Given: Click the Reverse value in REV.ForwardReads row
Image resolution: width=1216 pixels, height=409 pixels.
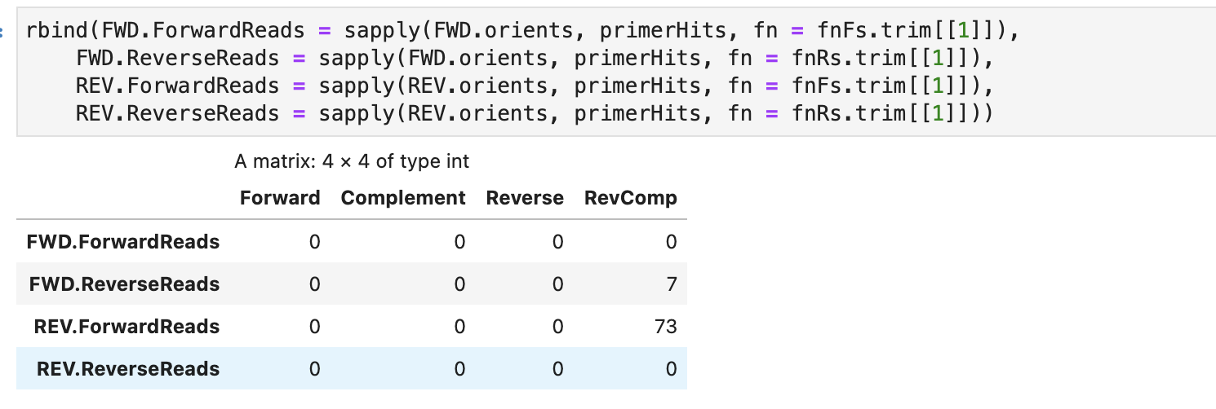Looking at the screenshot, I should coord(558,327).
